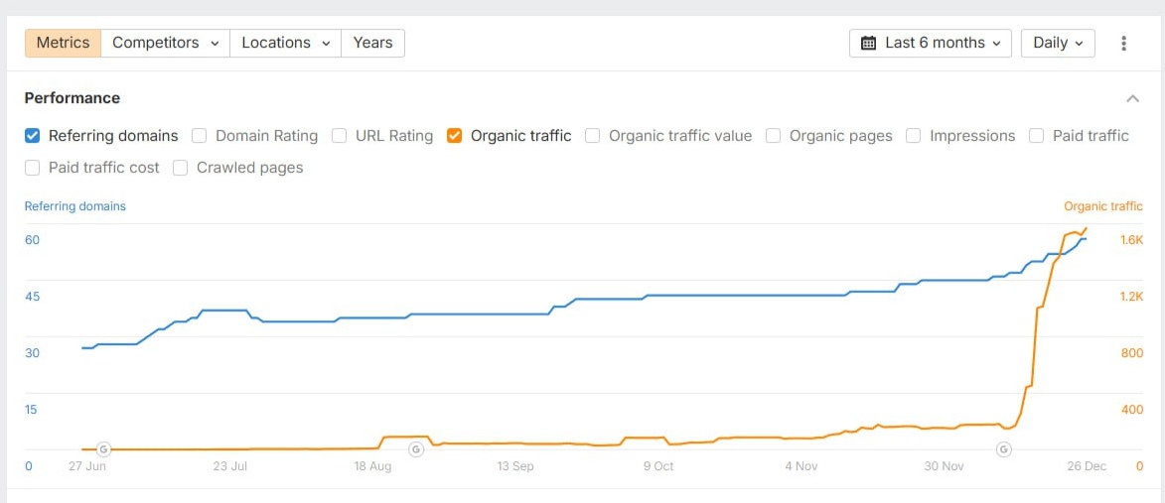Turn on the Impressions checkbox
This screenshot has width=1165, height=503.
[914, 136]
